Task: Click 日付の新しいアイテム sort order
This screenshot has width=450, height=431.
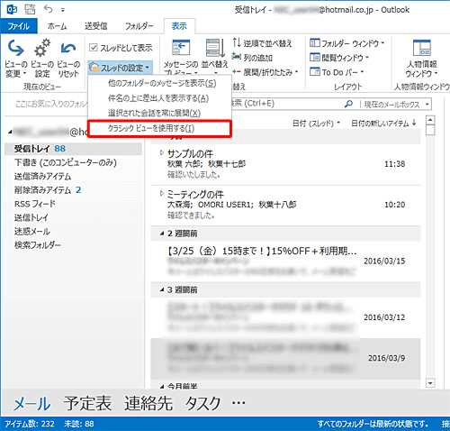Action: 383,124
